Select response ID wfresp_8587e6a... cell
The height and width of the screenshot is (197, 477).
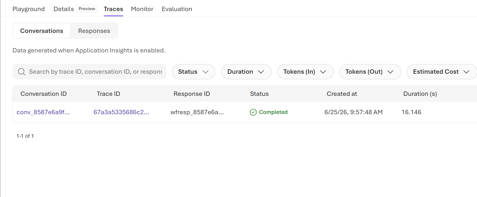(x=197, y=112)
